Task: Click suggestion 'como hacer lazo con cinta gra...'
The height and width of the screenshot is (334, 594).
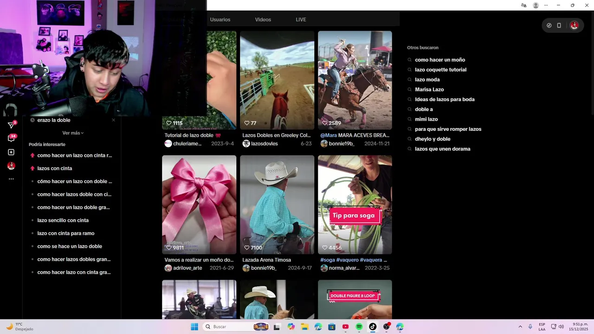Action: [74, 272]
